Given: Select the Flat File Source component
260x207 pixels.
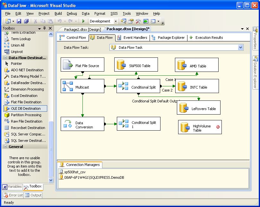Looking at the screenshot, I should tap(82, 65).
